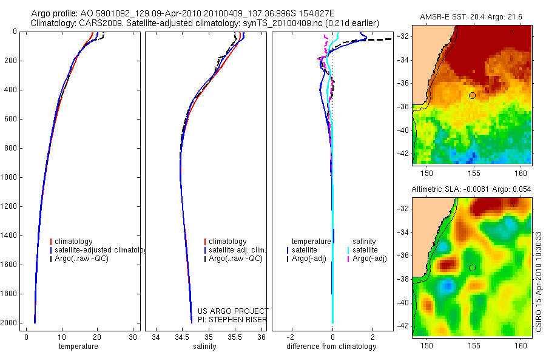Click the 160 longitude label under the SLA map
Image resolution: width=546 pixels, height=352 pixels.
tap(521, 346)
